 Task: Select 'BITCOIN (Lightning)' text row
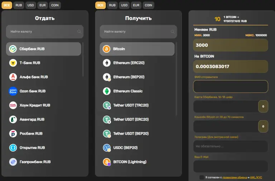click(x=137, y=162)
